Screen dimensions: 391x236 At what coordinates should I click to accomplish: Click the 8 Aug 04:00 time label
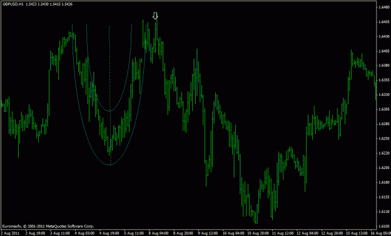click(159, 233)
